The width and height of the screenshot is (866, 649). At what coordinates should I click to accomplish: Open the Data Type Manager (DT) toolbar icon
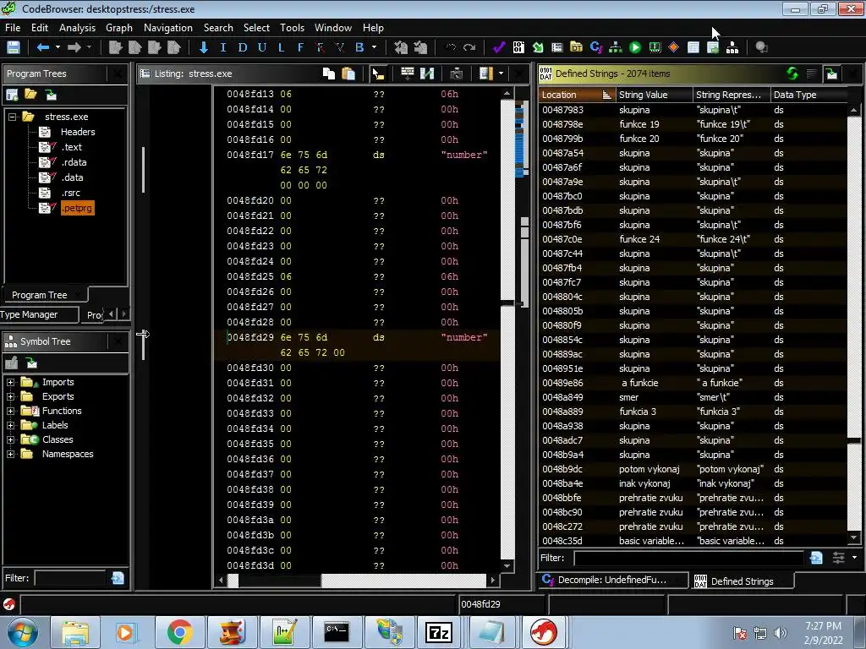[x=576, y=47]
